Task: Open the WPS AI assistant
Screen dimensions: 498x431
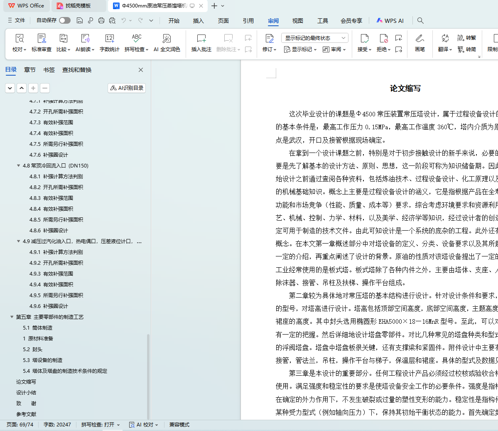Action: tap(390, 21)
